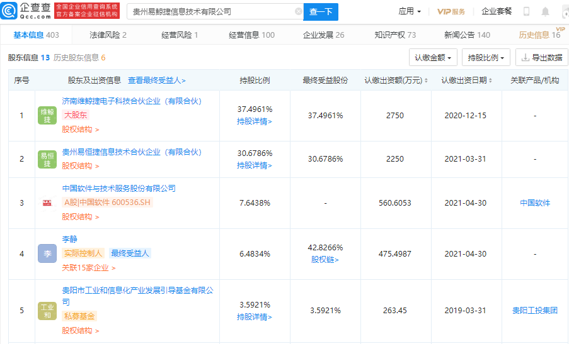Screen dimensions: 569x344
Task: Open the 李 person avatar icon
Action: [x=47, y=253]
